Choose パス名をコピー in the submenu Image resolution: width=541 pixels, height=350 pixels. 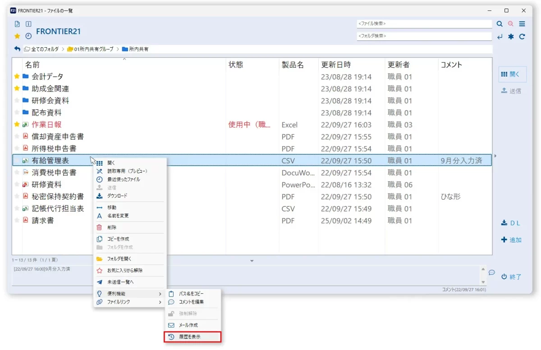click(193, 293)
